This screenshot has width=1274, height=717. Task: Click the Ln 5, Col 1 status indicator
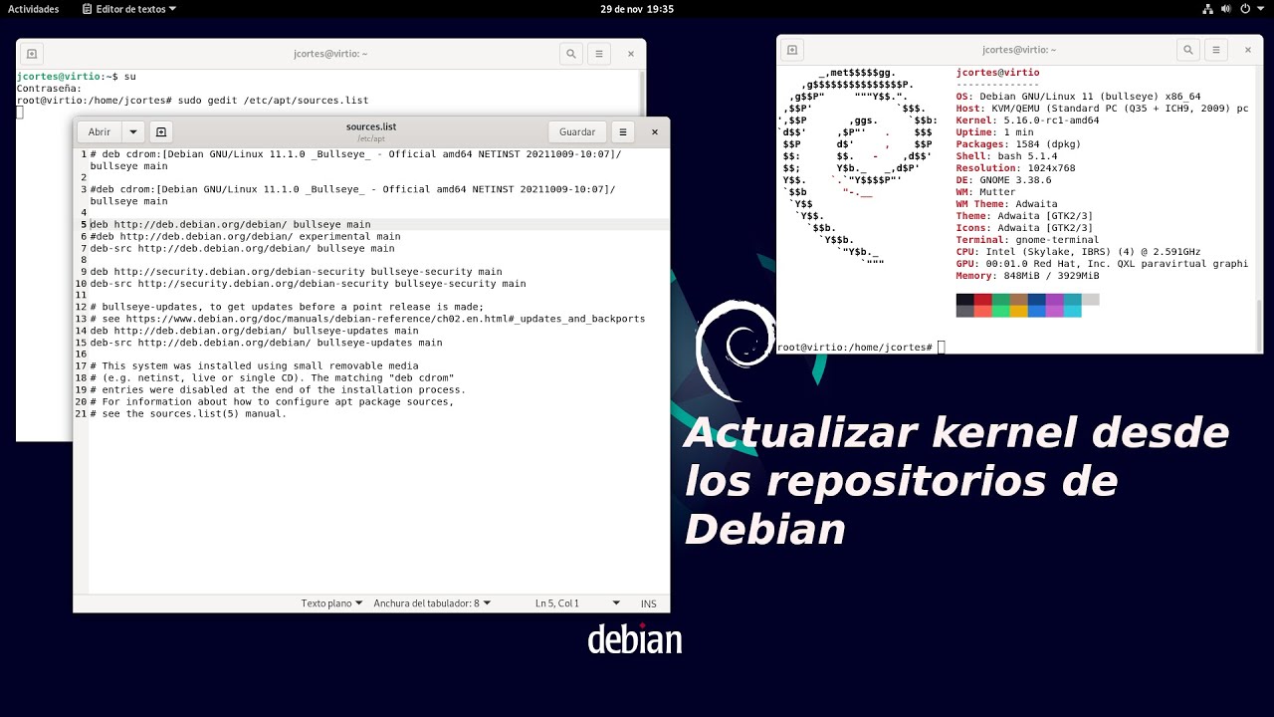tap(557, 603)
